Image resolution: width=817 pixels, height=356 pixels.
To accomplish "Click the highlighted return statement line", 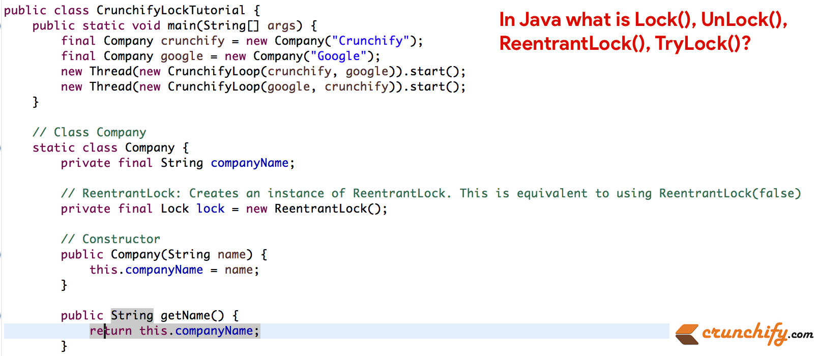I will coord(174,331).
